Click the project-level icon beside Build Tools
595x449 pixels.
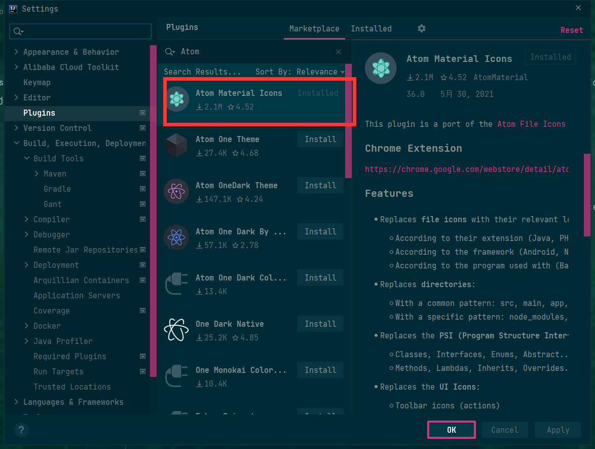(x=143, y=158)
